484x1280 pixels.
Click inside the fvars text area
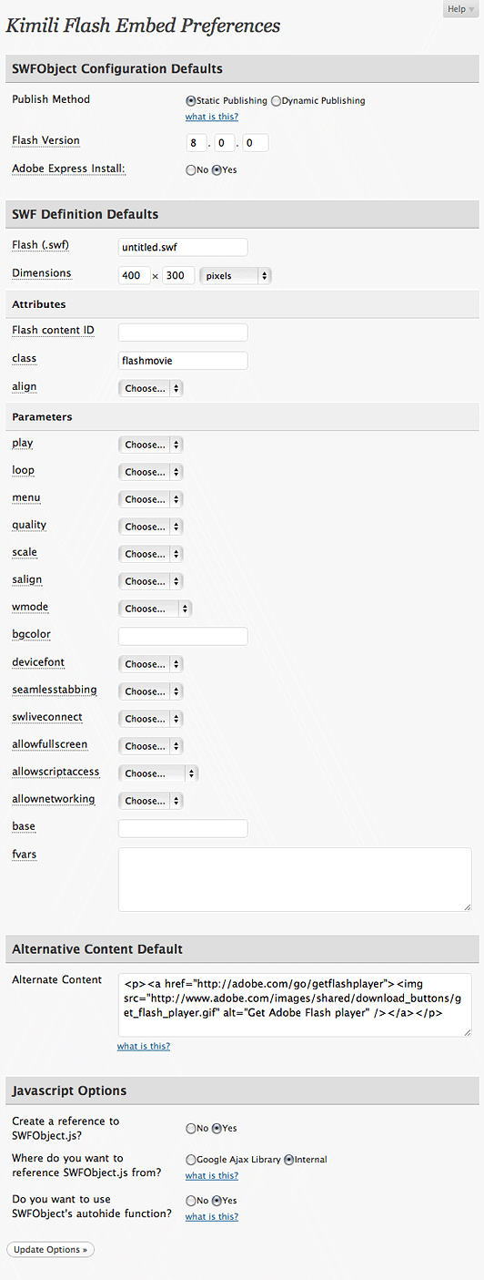[x=295, y=879]
